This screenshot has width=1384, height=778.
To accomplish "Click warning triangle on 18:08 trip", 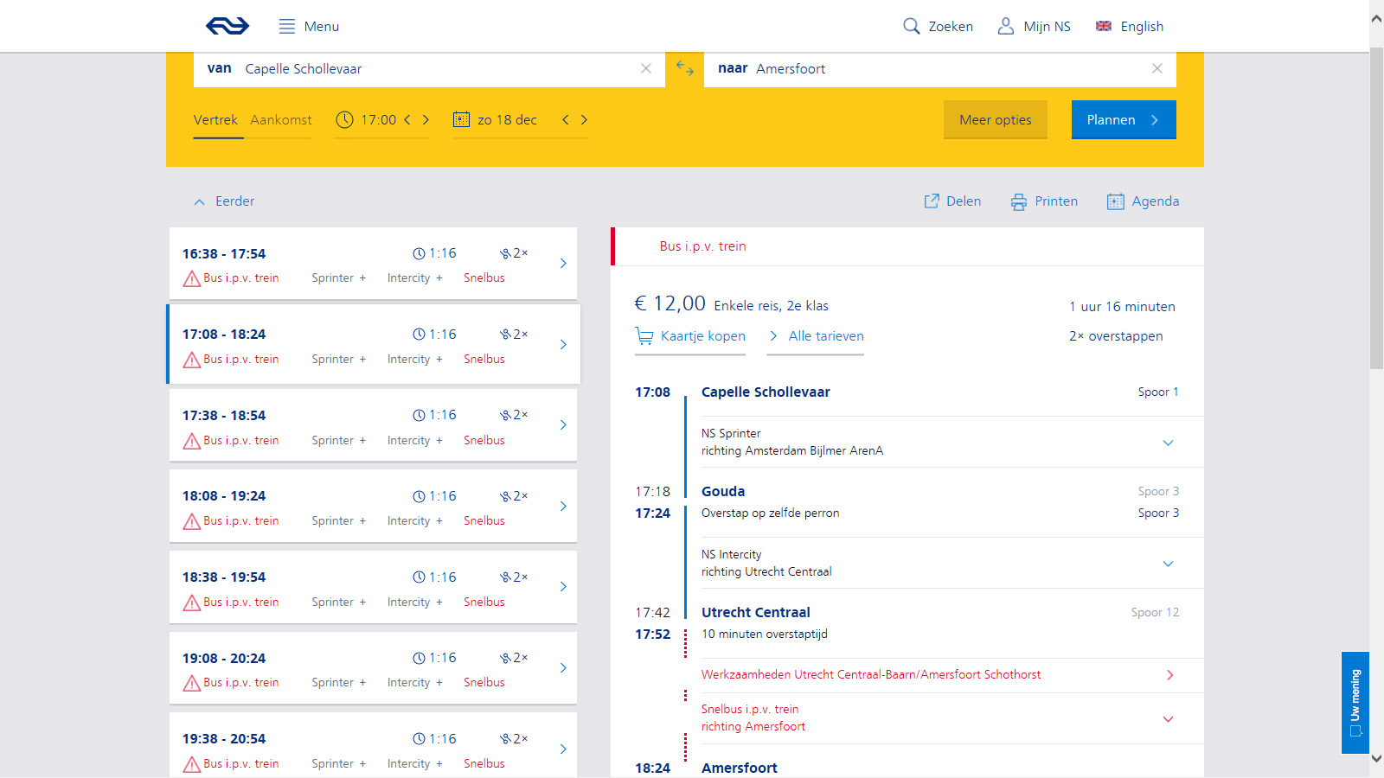I will click(192, 521).
